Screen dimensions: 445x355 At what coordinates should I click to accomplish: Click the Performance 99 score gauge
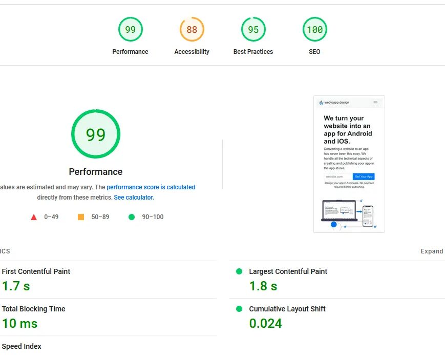point(130,29)
